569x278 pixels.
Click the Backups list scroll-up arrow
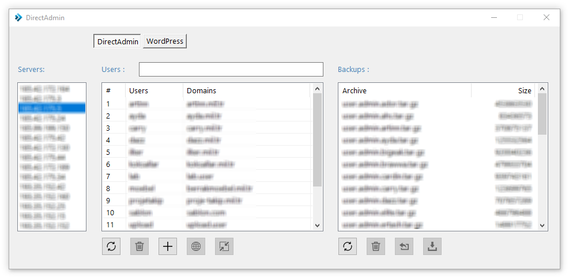click(542, 89)
